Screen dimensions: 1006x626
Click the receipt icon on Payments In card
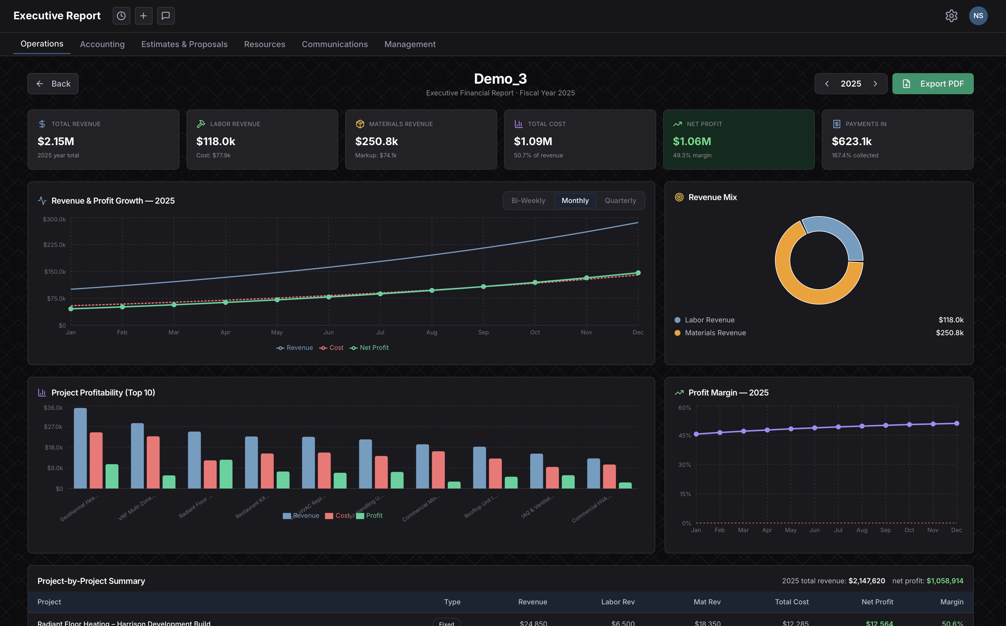tap(836, 124)
